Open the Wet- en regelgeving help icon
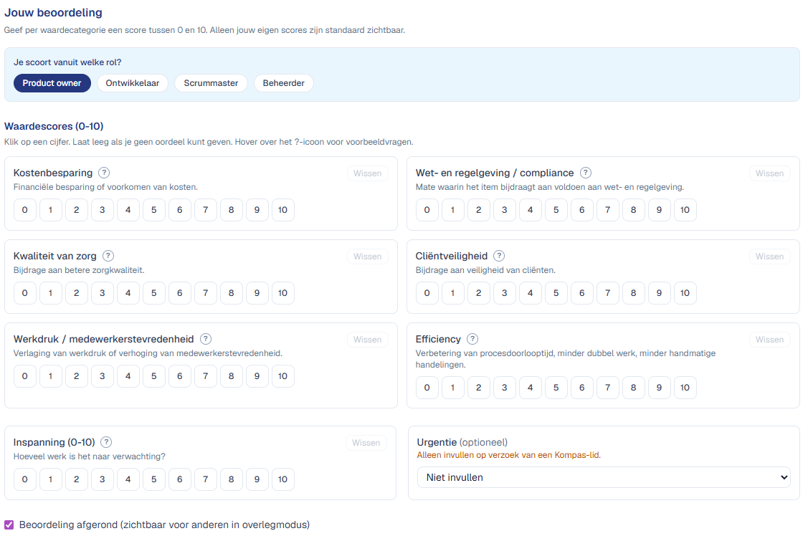Viewport: 808px width, 541px height. click(585, 173)
